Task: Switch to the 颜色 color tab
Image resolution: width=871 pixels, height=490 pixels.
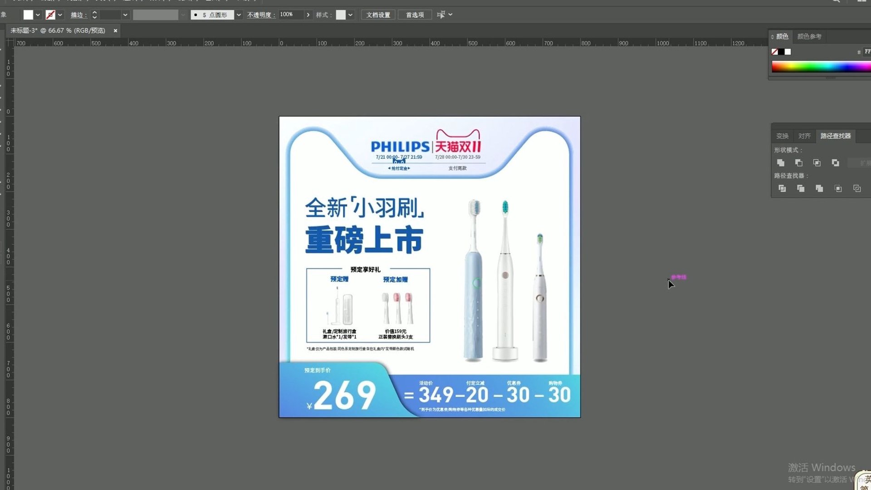Action: pyautogui.click(x=782, y=36)
